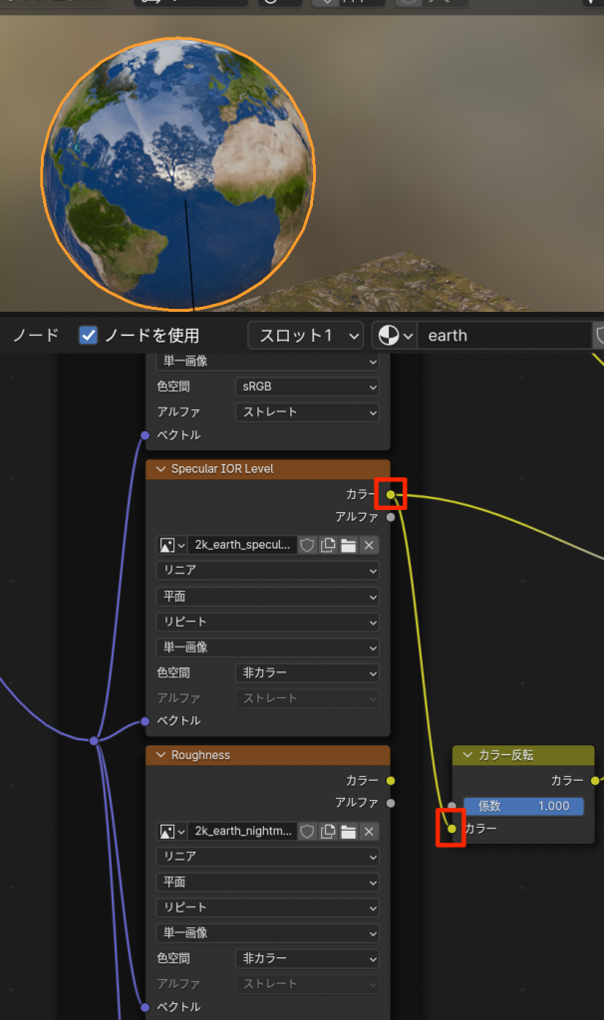
Task: Open リピート dropdown in Specular IOR Level node
Action: (x=267, y=622)
